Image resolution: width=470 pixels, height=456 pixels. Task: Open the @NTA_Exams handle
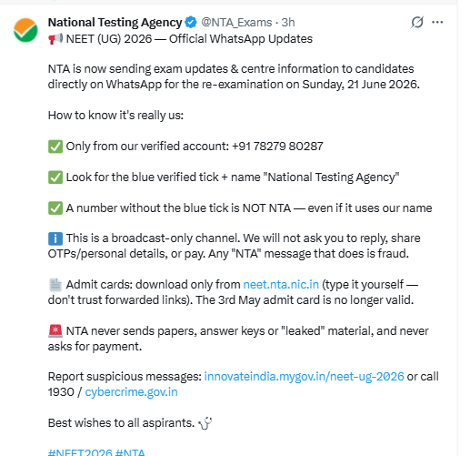coord(236,23)
